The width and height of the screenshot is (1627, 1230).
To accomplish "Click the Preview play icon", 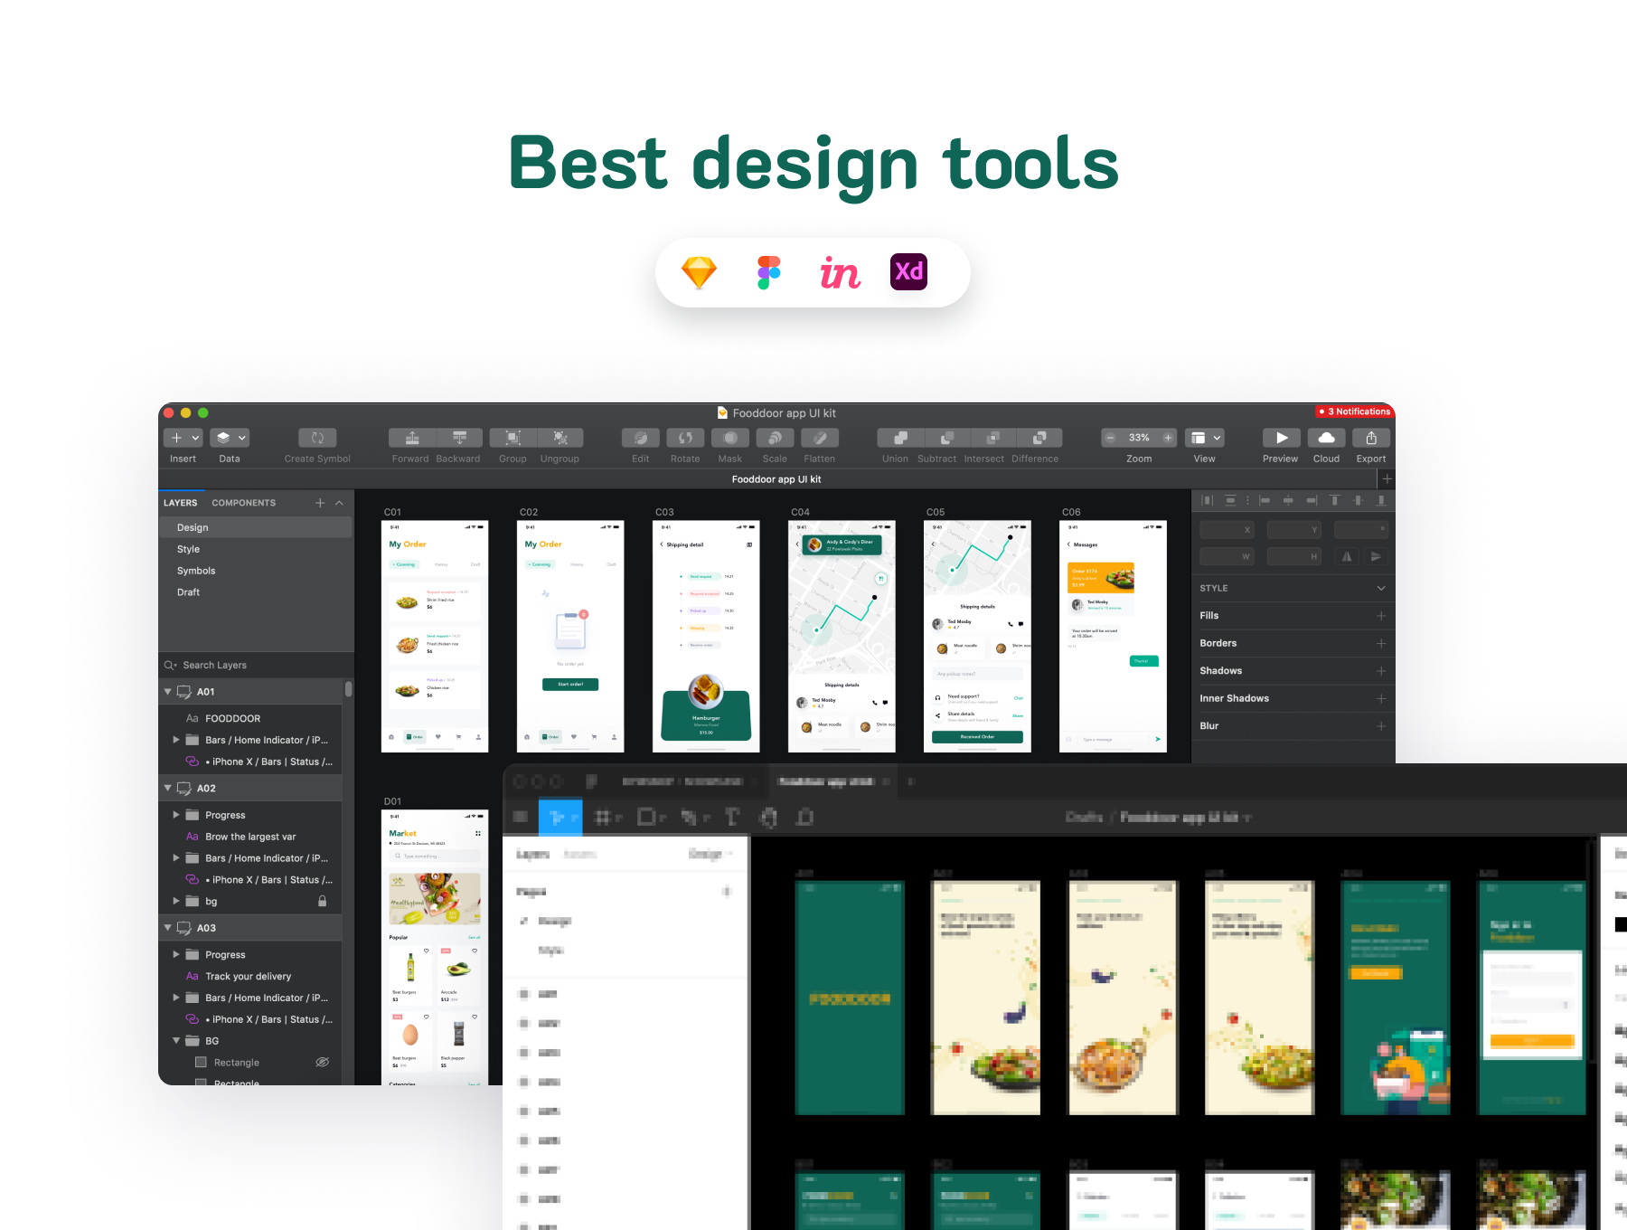I will [x=1281, y=438].
